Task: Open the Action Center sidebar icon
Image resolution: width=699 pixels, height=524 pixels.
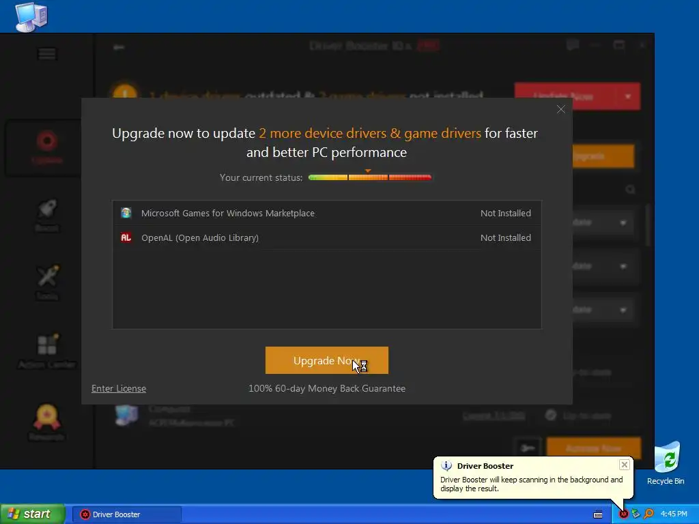Action: 47,351
